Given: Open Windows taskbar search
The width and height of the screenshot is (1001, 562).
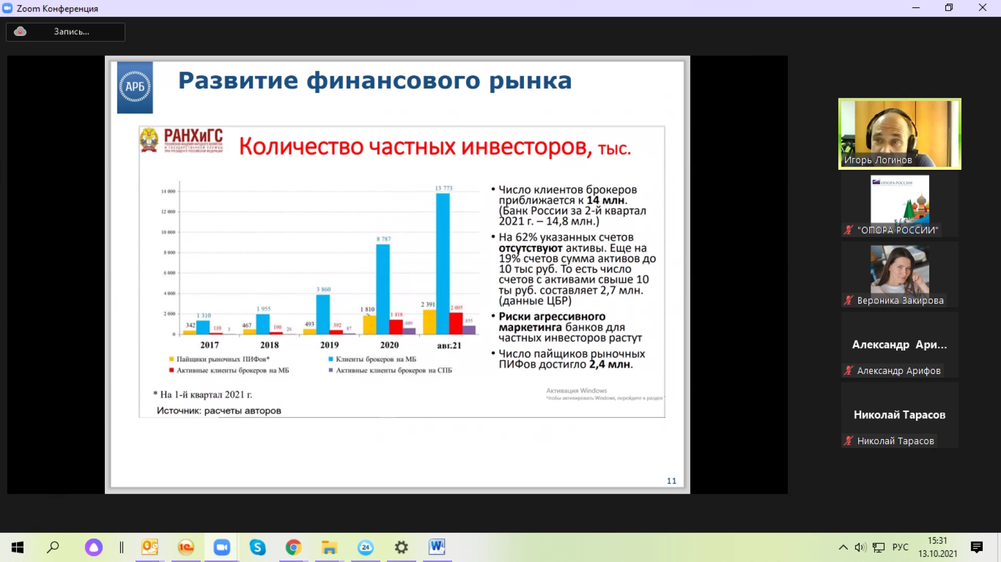Looking at the screenshot, I should (53, 547).
